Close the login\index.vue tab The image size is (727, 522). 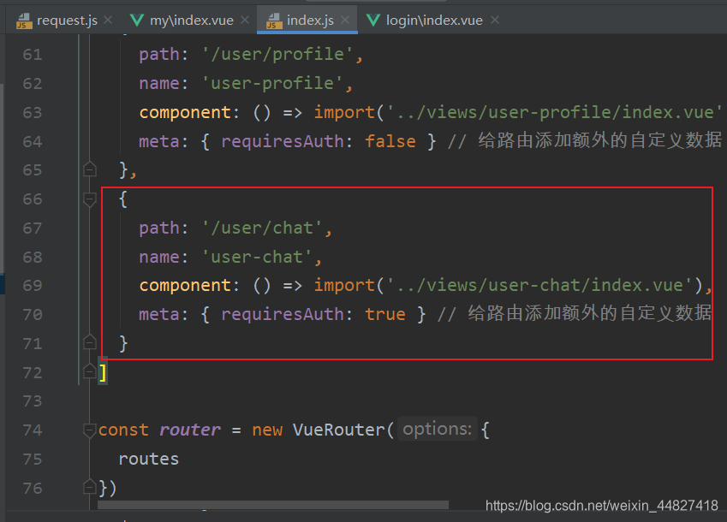pos(495,20)
